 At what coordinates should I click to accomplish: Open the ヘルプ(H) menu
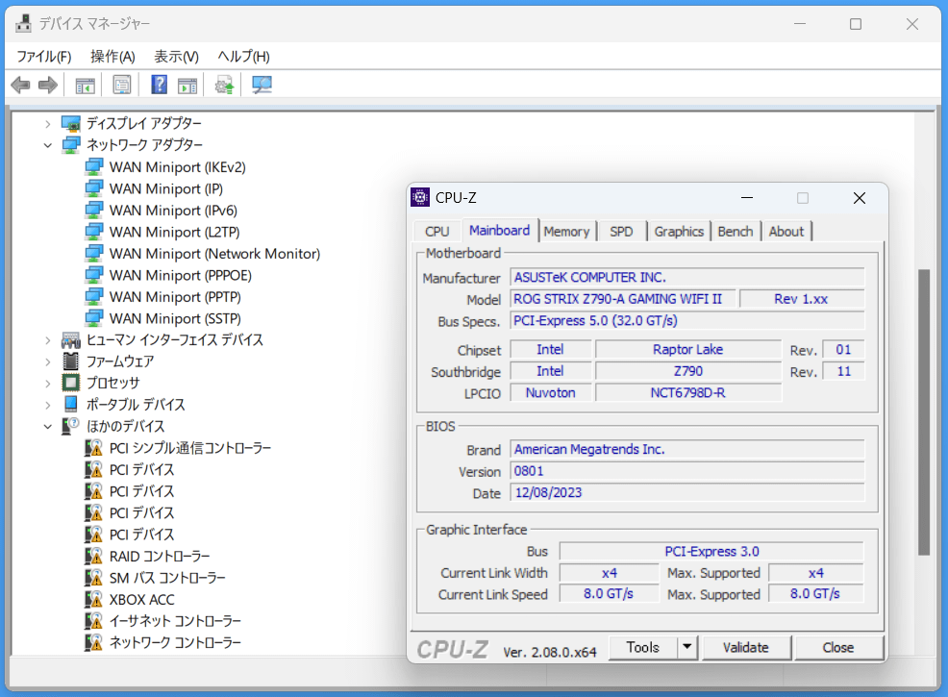[x=243, y=56]
